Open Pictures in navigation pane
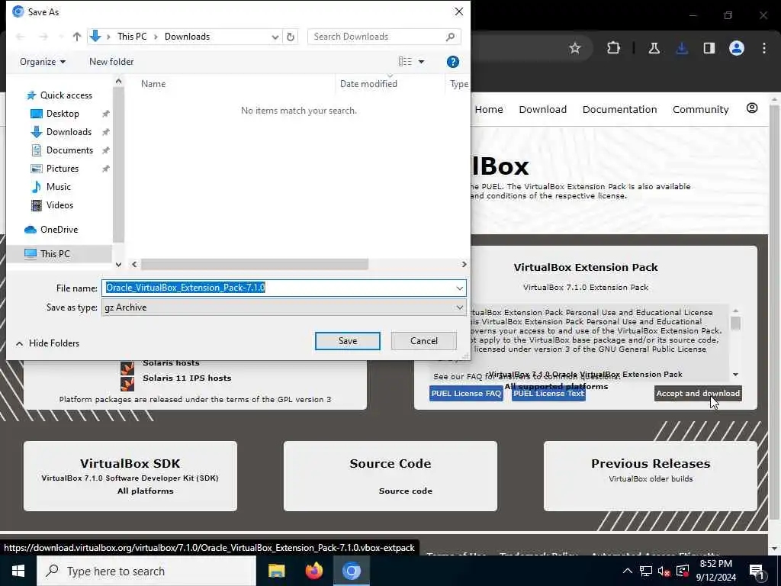This screenshot has width=781, height=586. coord(63,169)
